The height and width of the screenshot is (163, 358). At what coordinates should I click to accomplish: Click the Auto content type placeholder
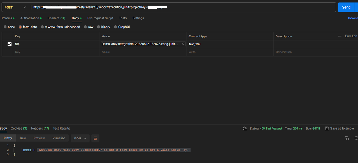point(230,52)
